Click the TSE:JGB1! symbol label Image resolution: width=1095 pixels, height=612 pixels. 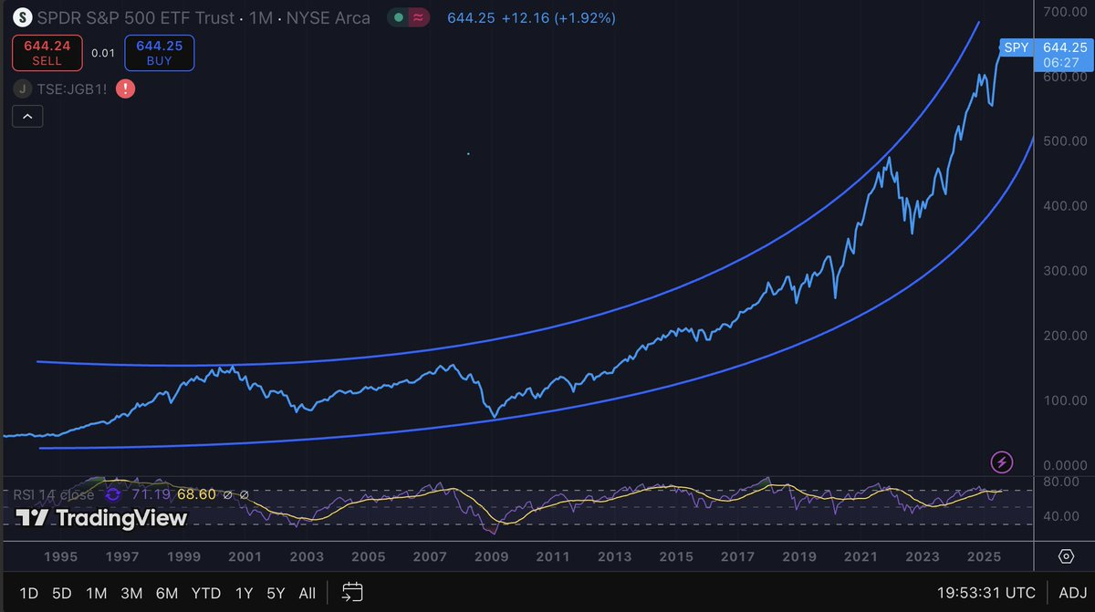pos(73,89)
